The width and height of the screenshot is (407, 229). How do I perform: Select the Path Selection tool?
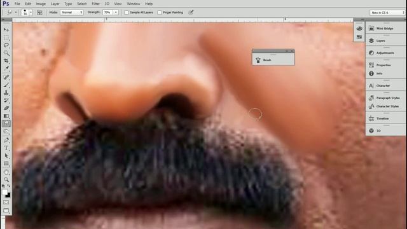(6, 156)
